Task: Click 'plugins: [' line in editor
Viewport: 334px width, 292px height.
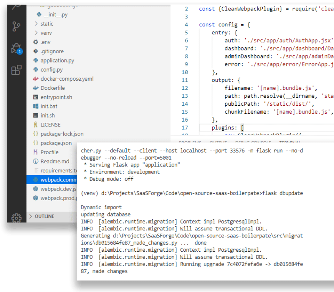Action: point(228,128)
